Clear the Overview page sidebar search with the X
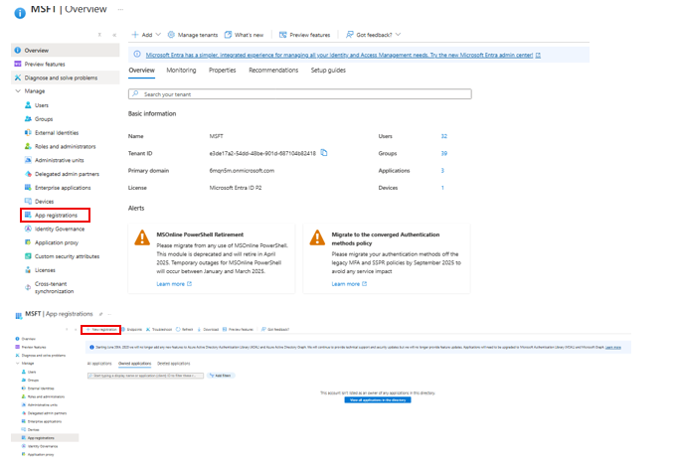Screen dimensions: 676x465 point(99,35)
